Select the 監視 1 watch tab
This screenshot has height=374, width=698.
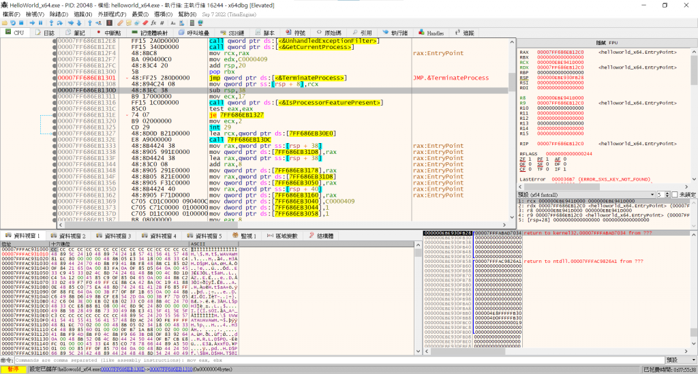coord(244,236)
